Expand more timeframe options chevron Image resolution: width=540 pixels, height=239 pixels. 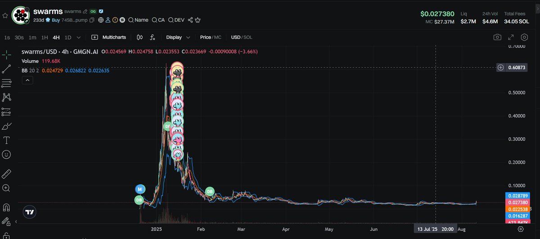click(79, 37)
